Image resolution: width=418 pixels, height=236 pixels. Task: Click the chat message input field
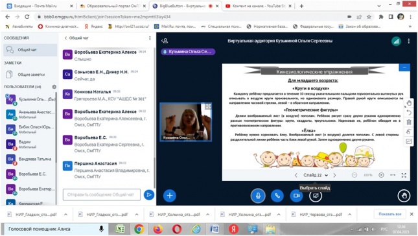pos(102,195)
